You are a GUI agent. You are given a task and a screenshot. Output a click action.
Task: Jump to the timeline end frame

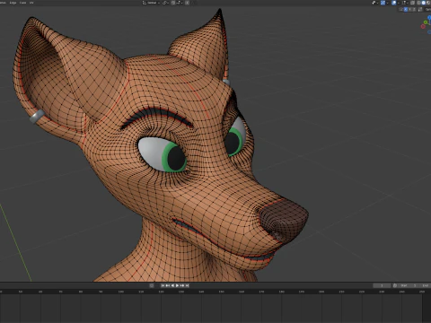coord(187,285)
